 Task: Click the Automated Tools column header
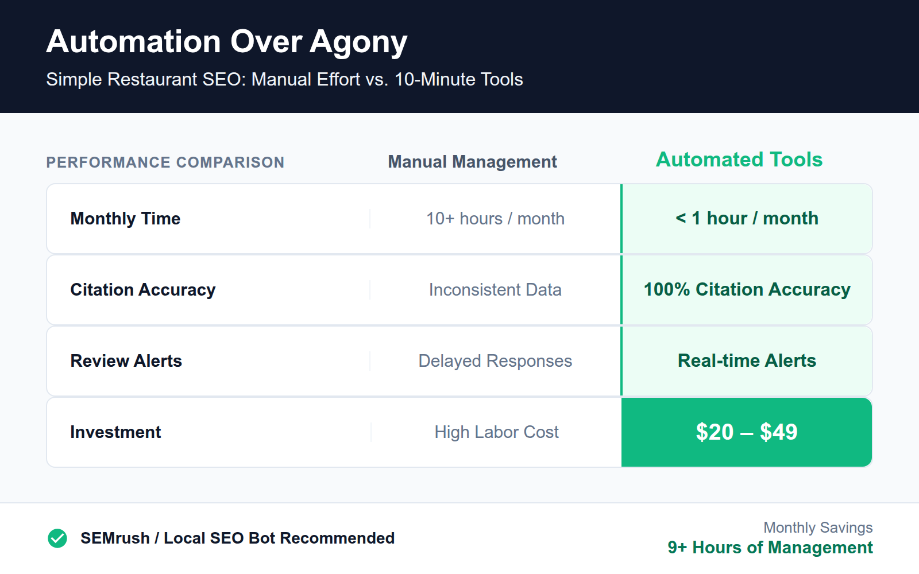(739, 160)
